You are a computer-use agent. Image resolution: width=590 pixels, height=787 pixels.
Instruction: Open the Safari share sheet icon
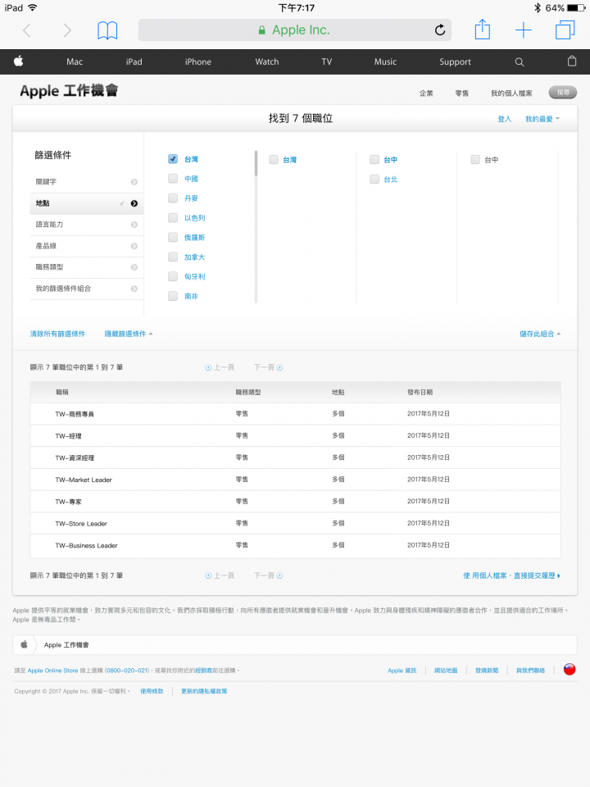pyautogui.click(x=482, y=30)
